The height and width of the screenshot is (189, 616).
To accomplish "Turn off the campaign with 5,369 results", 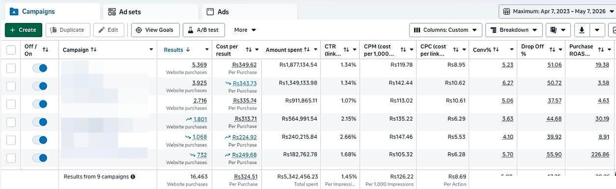I will pos(40,68).
